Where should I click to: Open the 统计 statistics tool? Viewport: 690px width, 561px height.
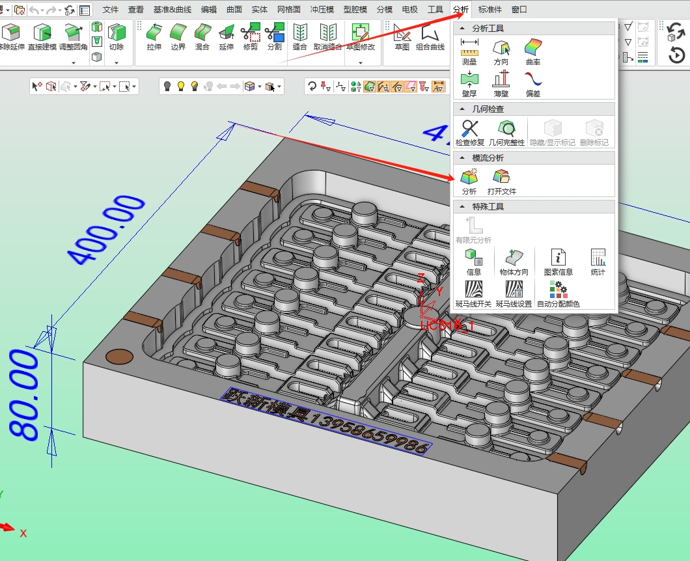click(x=598, y=262)
